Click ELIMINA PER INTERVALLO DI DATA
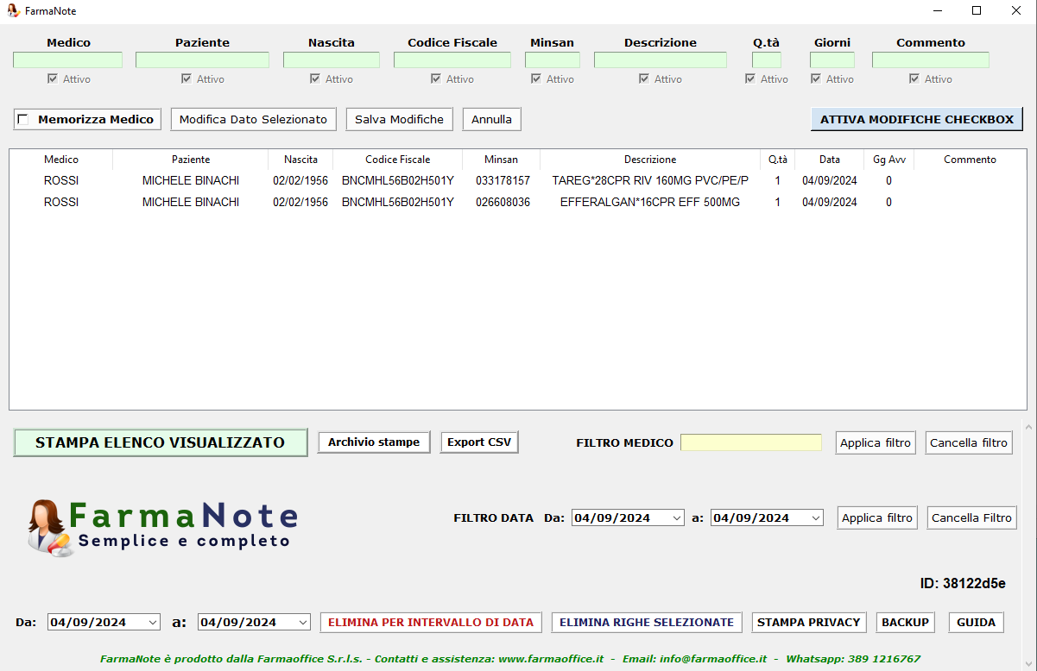This screenshot has height=671, width=1037. coord(431,622)
